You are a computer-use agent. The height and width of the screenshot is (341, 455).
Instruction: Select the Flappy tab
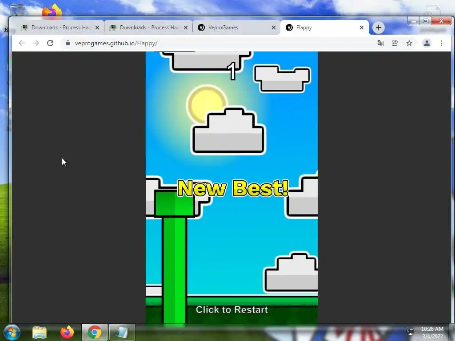coord(324,28)
